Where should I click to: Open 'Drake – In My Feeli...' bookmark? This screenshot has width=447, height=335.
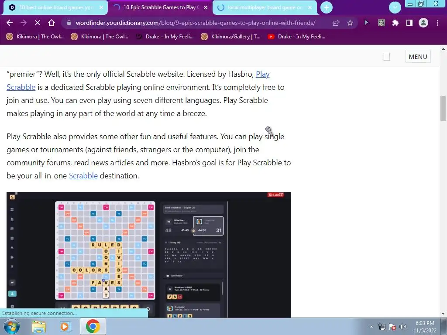[165, 37]
